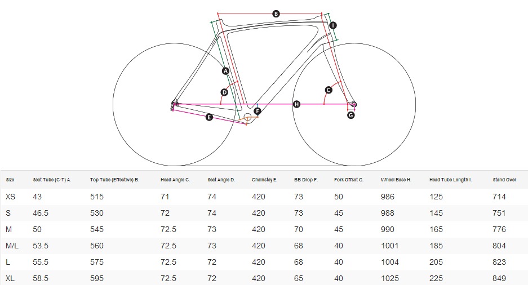Image resolution: width=528 pixels, height=285 pixels.
Task: Click the 1025 wheel base value
Action: [390, 278]
